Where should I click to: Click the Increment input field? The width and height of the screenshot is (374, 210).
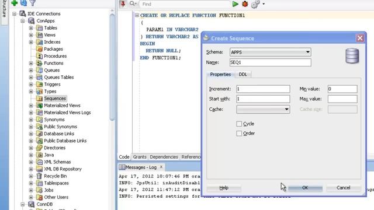click(263, 89)
